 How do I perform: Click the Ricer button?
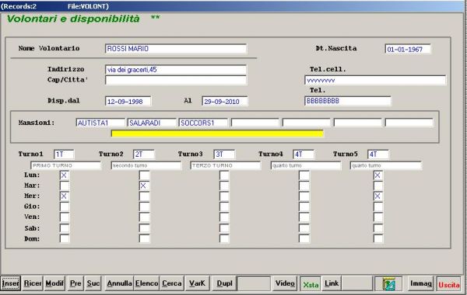pyautogui.click(x=33, y=283)
